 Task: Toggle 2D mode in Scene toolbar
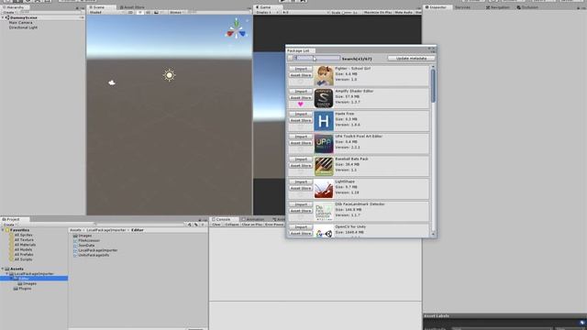130,12
